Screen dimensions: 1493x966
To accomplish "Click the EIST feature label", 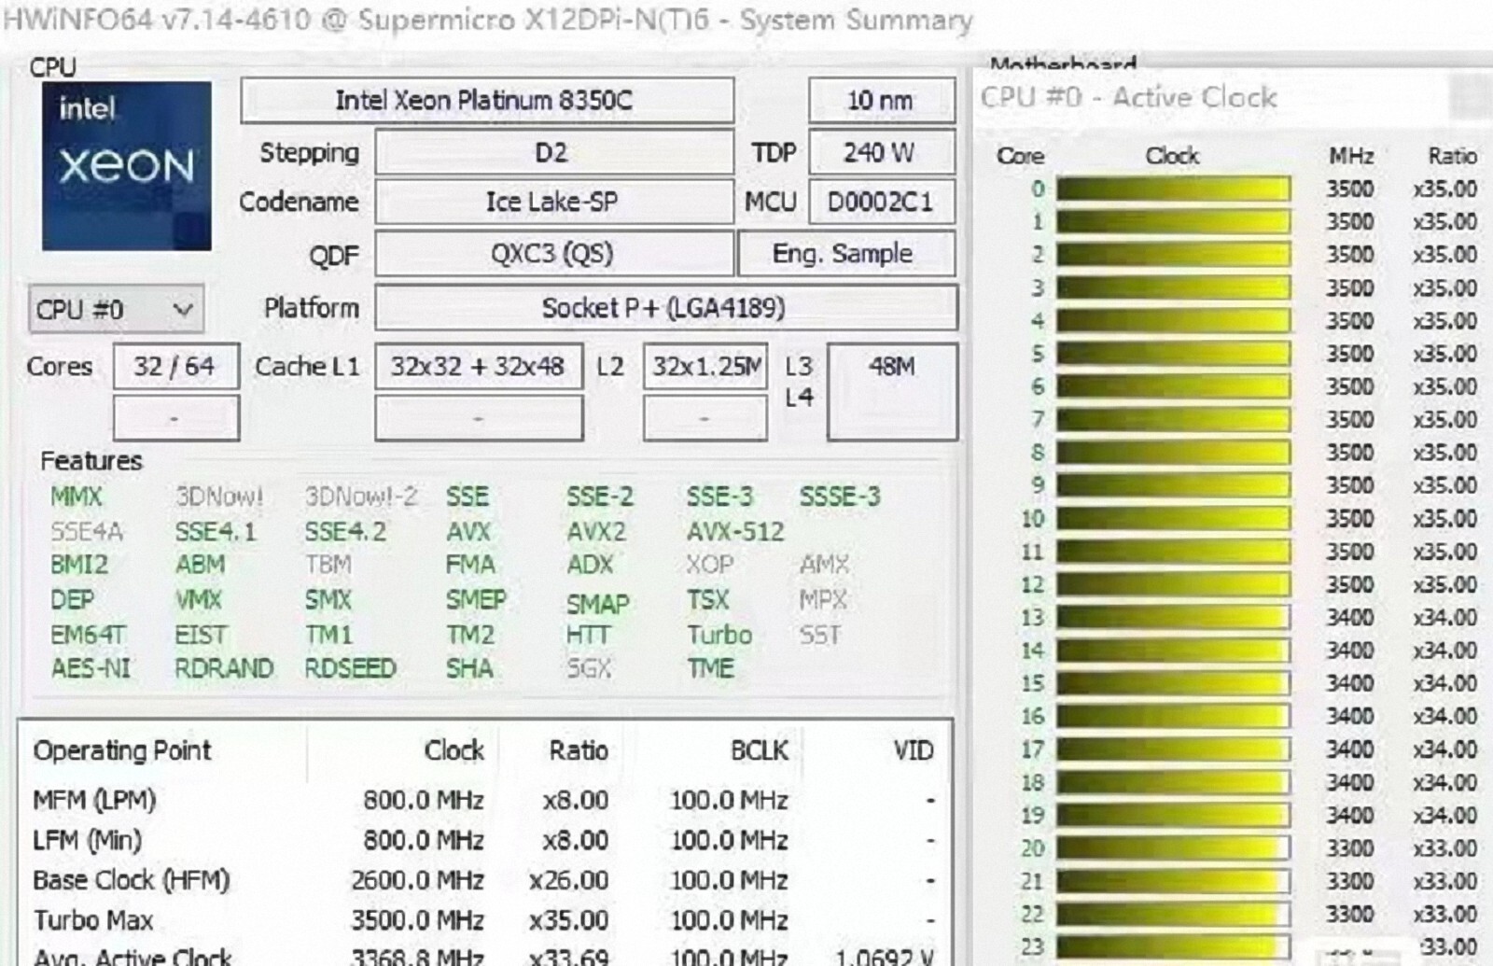I will [x=201, y=635].
